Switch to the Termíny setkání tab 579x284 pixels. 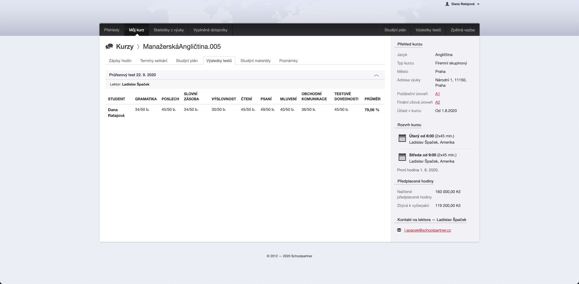pos(153,61)
